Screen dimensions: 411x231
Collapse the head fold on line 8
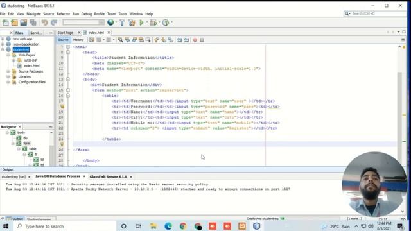pyautogui.click(x=68, y=52)
